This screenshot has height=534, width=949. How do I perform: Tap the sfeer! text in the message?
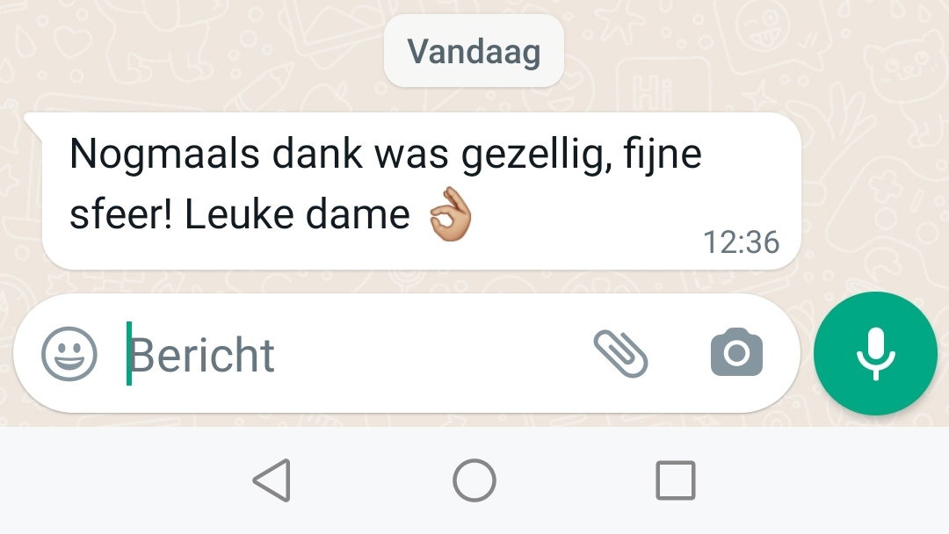click(x=121, y=214)
